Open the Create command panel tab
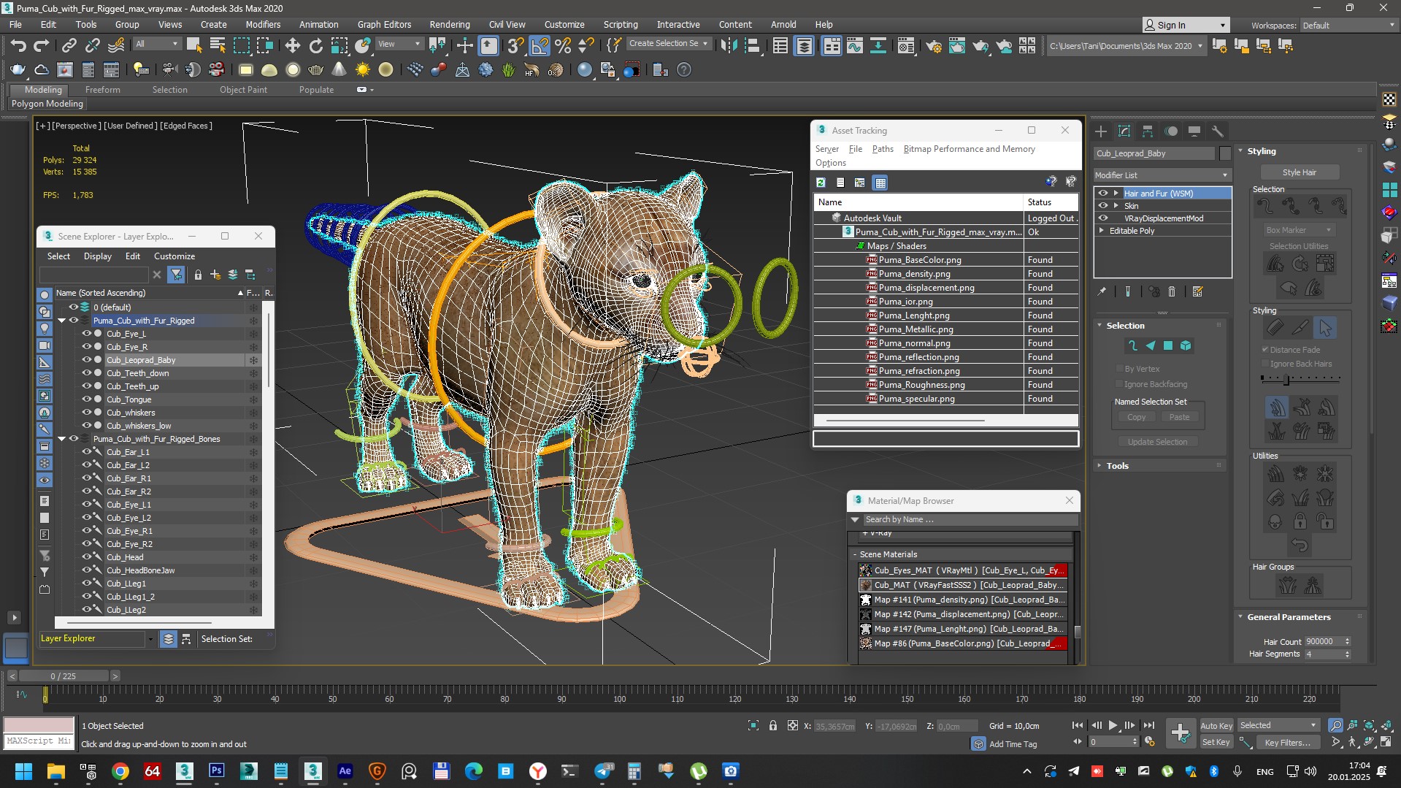1401x788 pixels. pyautogui.click(x=1101, y=131)
